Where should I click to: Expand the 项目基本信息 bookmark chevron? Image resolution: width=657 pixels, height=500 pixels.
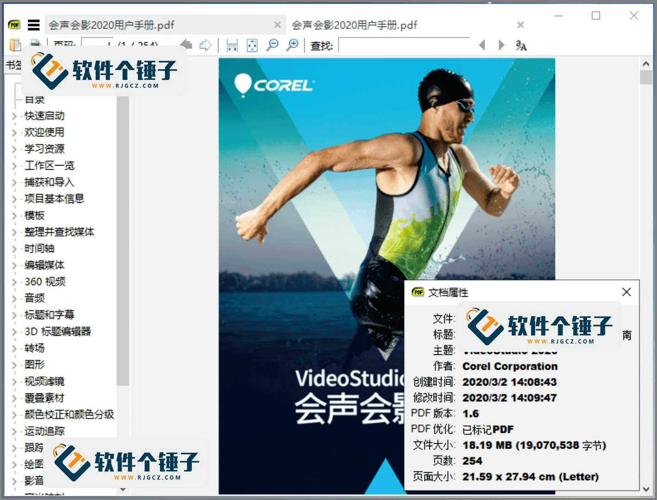click(14, 200)
